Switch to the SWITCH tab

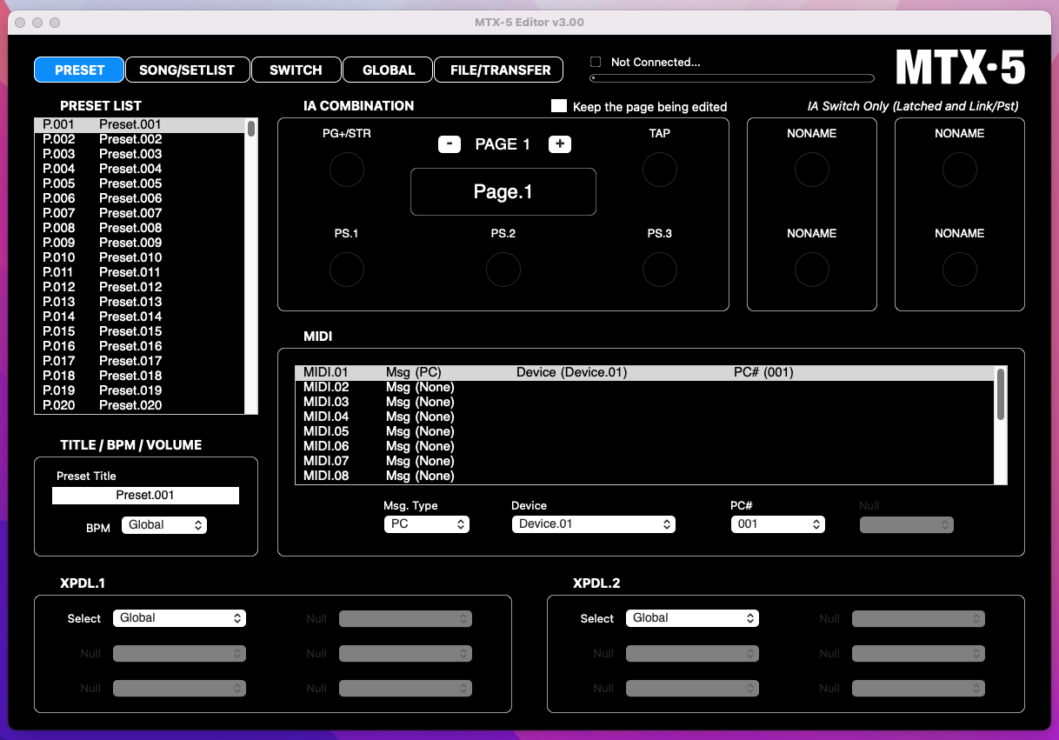click(296, 70)
